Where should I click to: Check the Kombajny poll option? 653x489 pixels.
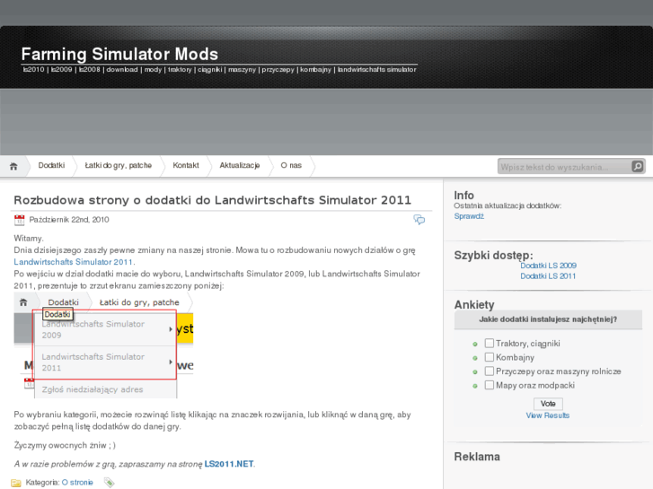point(490,357)
